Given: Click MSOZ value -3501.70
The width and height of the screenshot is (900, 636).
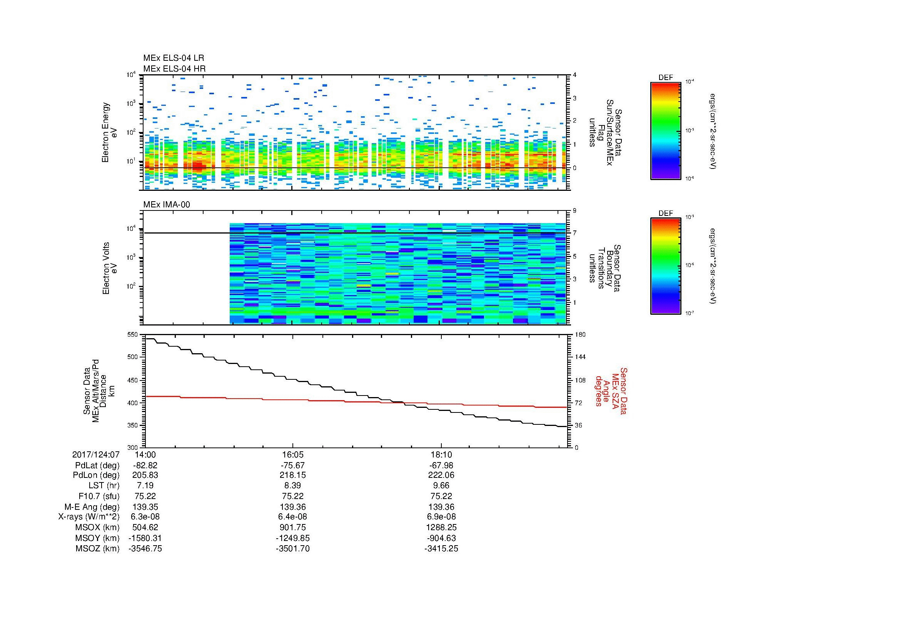Looking at the screenshot, I should 292,549.
